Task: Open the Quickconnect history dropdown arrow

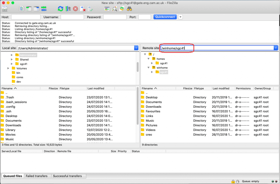Action: click(180, 17)
